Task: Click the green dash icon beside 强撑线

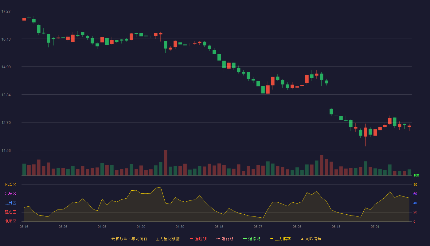Action: [245, 239]
